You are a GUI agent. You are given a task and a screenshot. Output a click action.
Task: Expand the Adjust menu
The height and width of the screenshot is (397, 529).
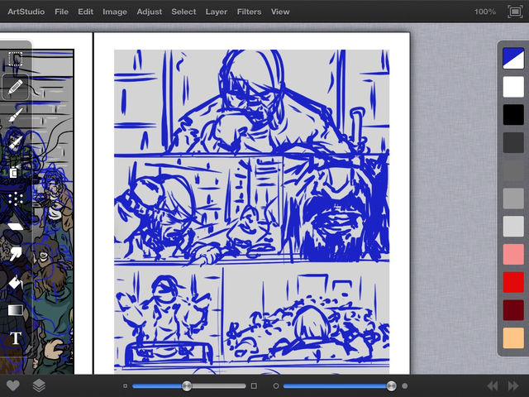[149, 12]
